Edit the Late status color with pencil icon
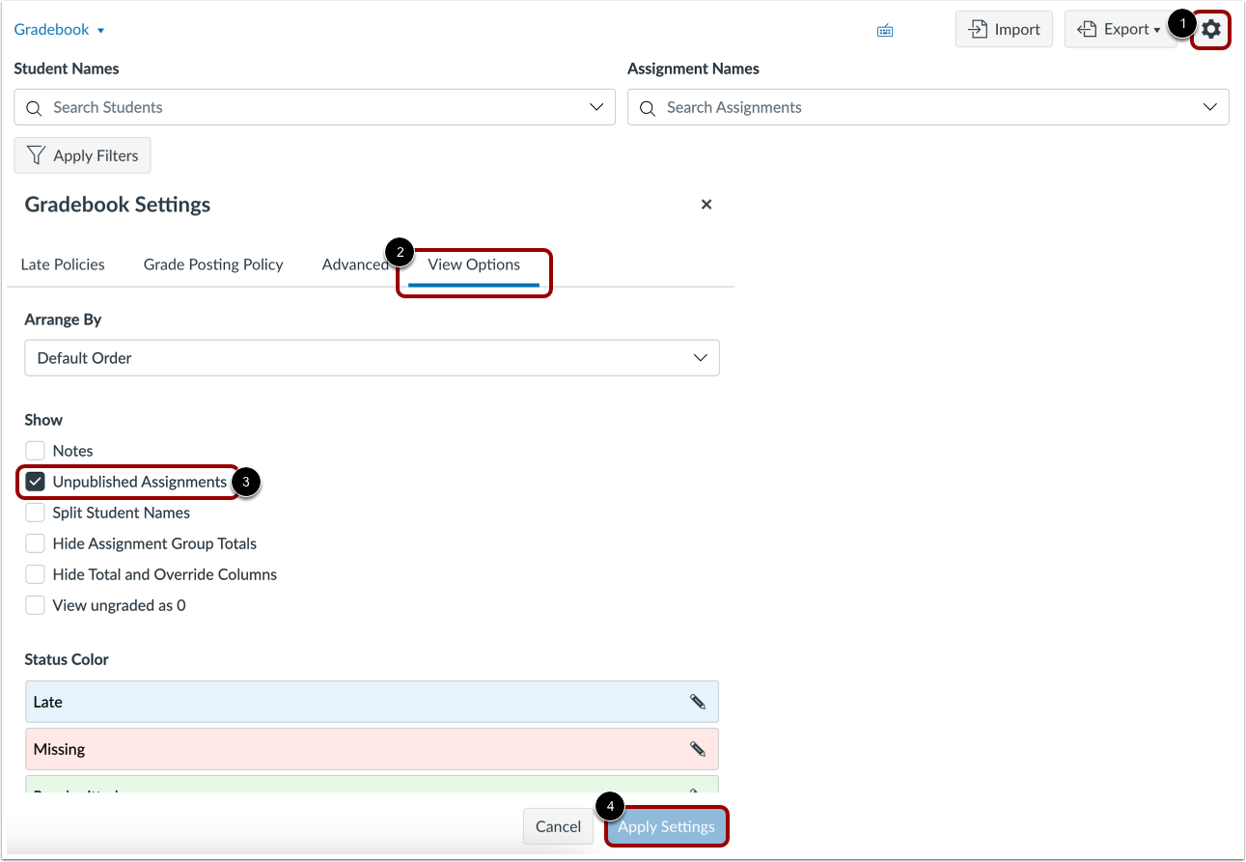1246x862 pixels. pyautogui.click(x=698, y=701)
